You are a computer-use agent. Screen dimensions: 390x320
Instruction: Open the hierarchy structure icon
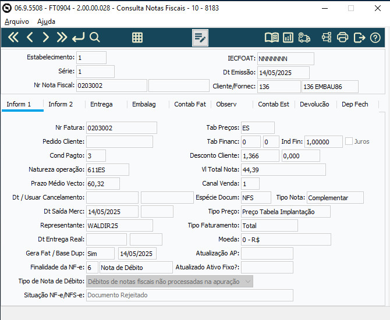coord(327,38)
